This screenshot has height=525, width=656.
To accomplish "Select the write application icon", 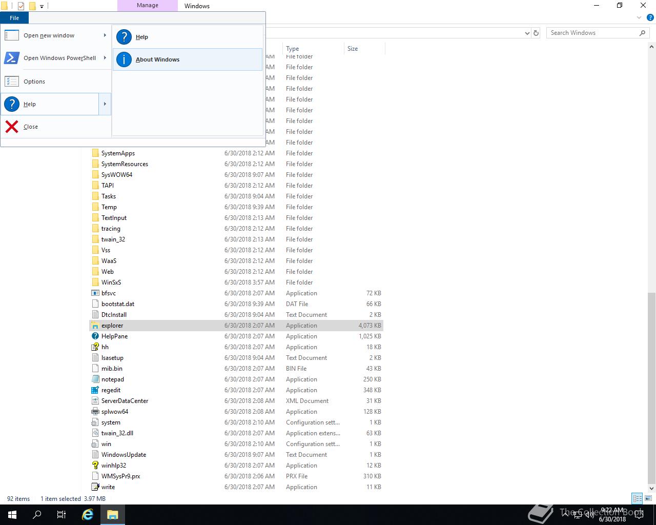I will pos(95,487).
